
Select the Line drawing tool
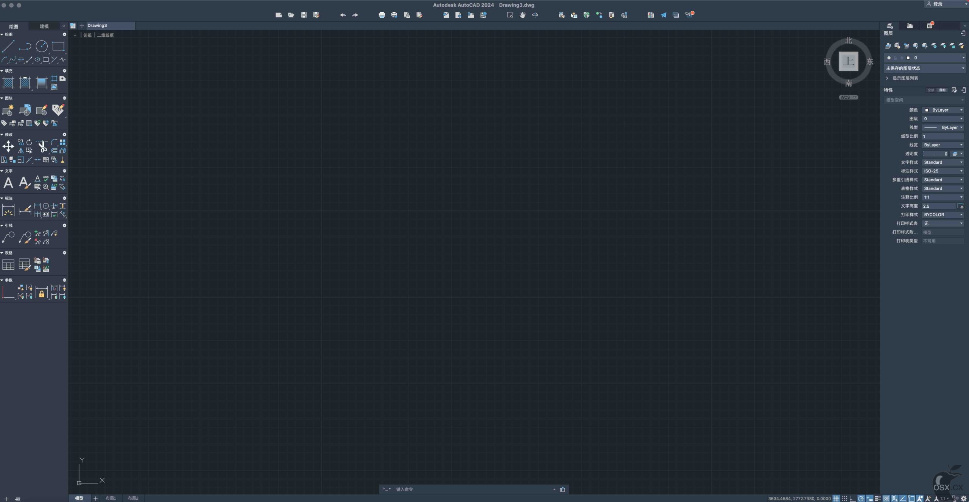pos(8,47)
